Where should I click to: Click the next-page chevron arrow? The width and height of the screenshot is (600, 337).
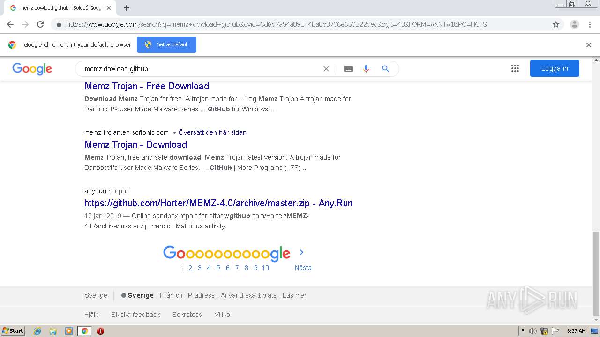(x=301, y=252)
